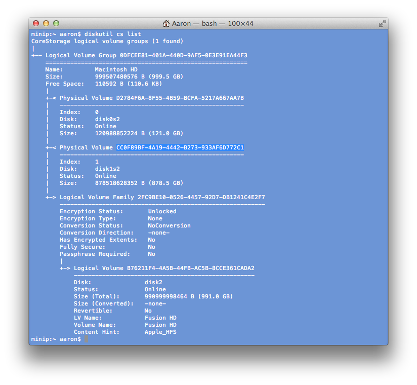Click Logical Volume UUID B76211F4-4A5B-44FB-AC5B-8CCE361CADA2
417x385 pixels.
[191, 268]
